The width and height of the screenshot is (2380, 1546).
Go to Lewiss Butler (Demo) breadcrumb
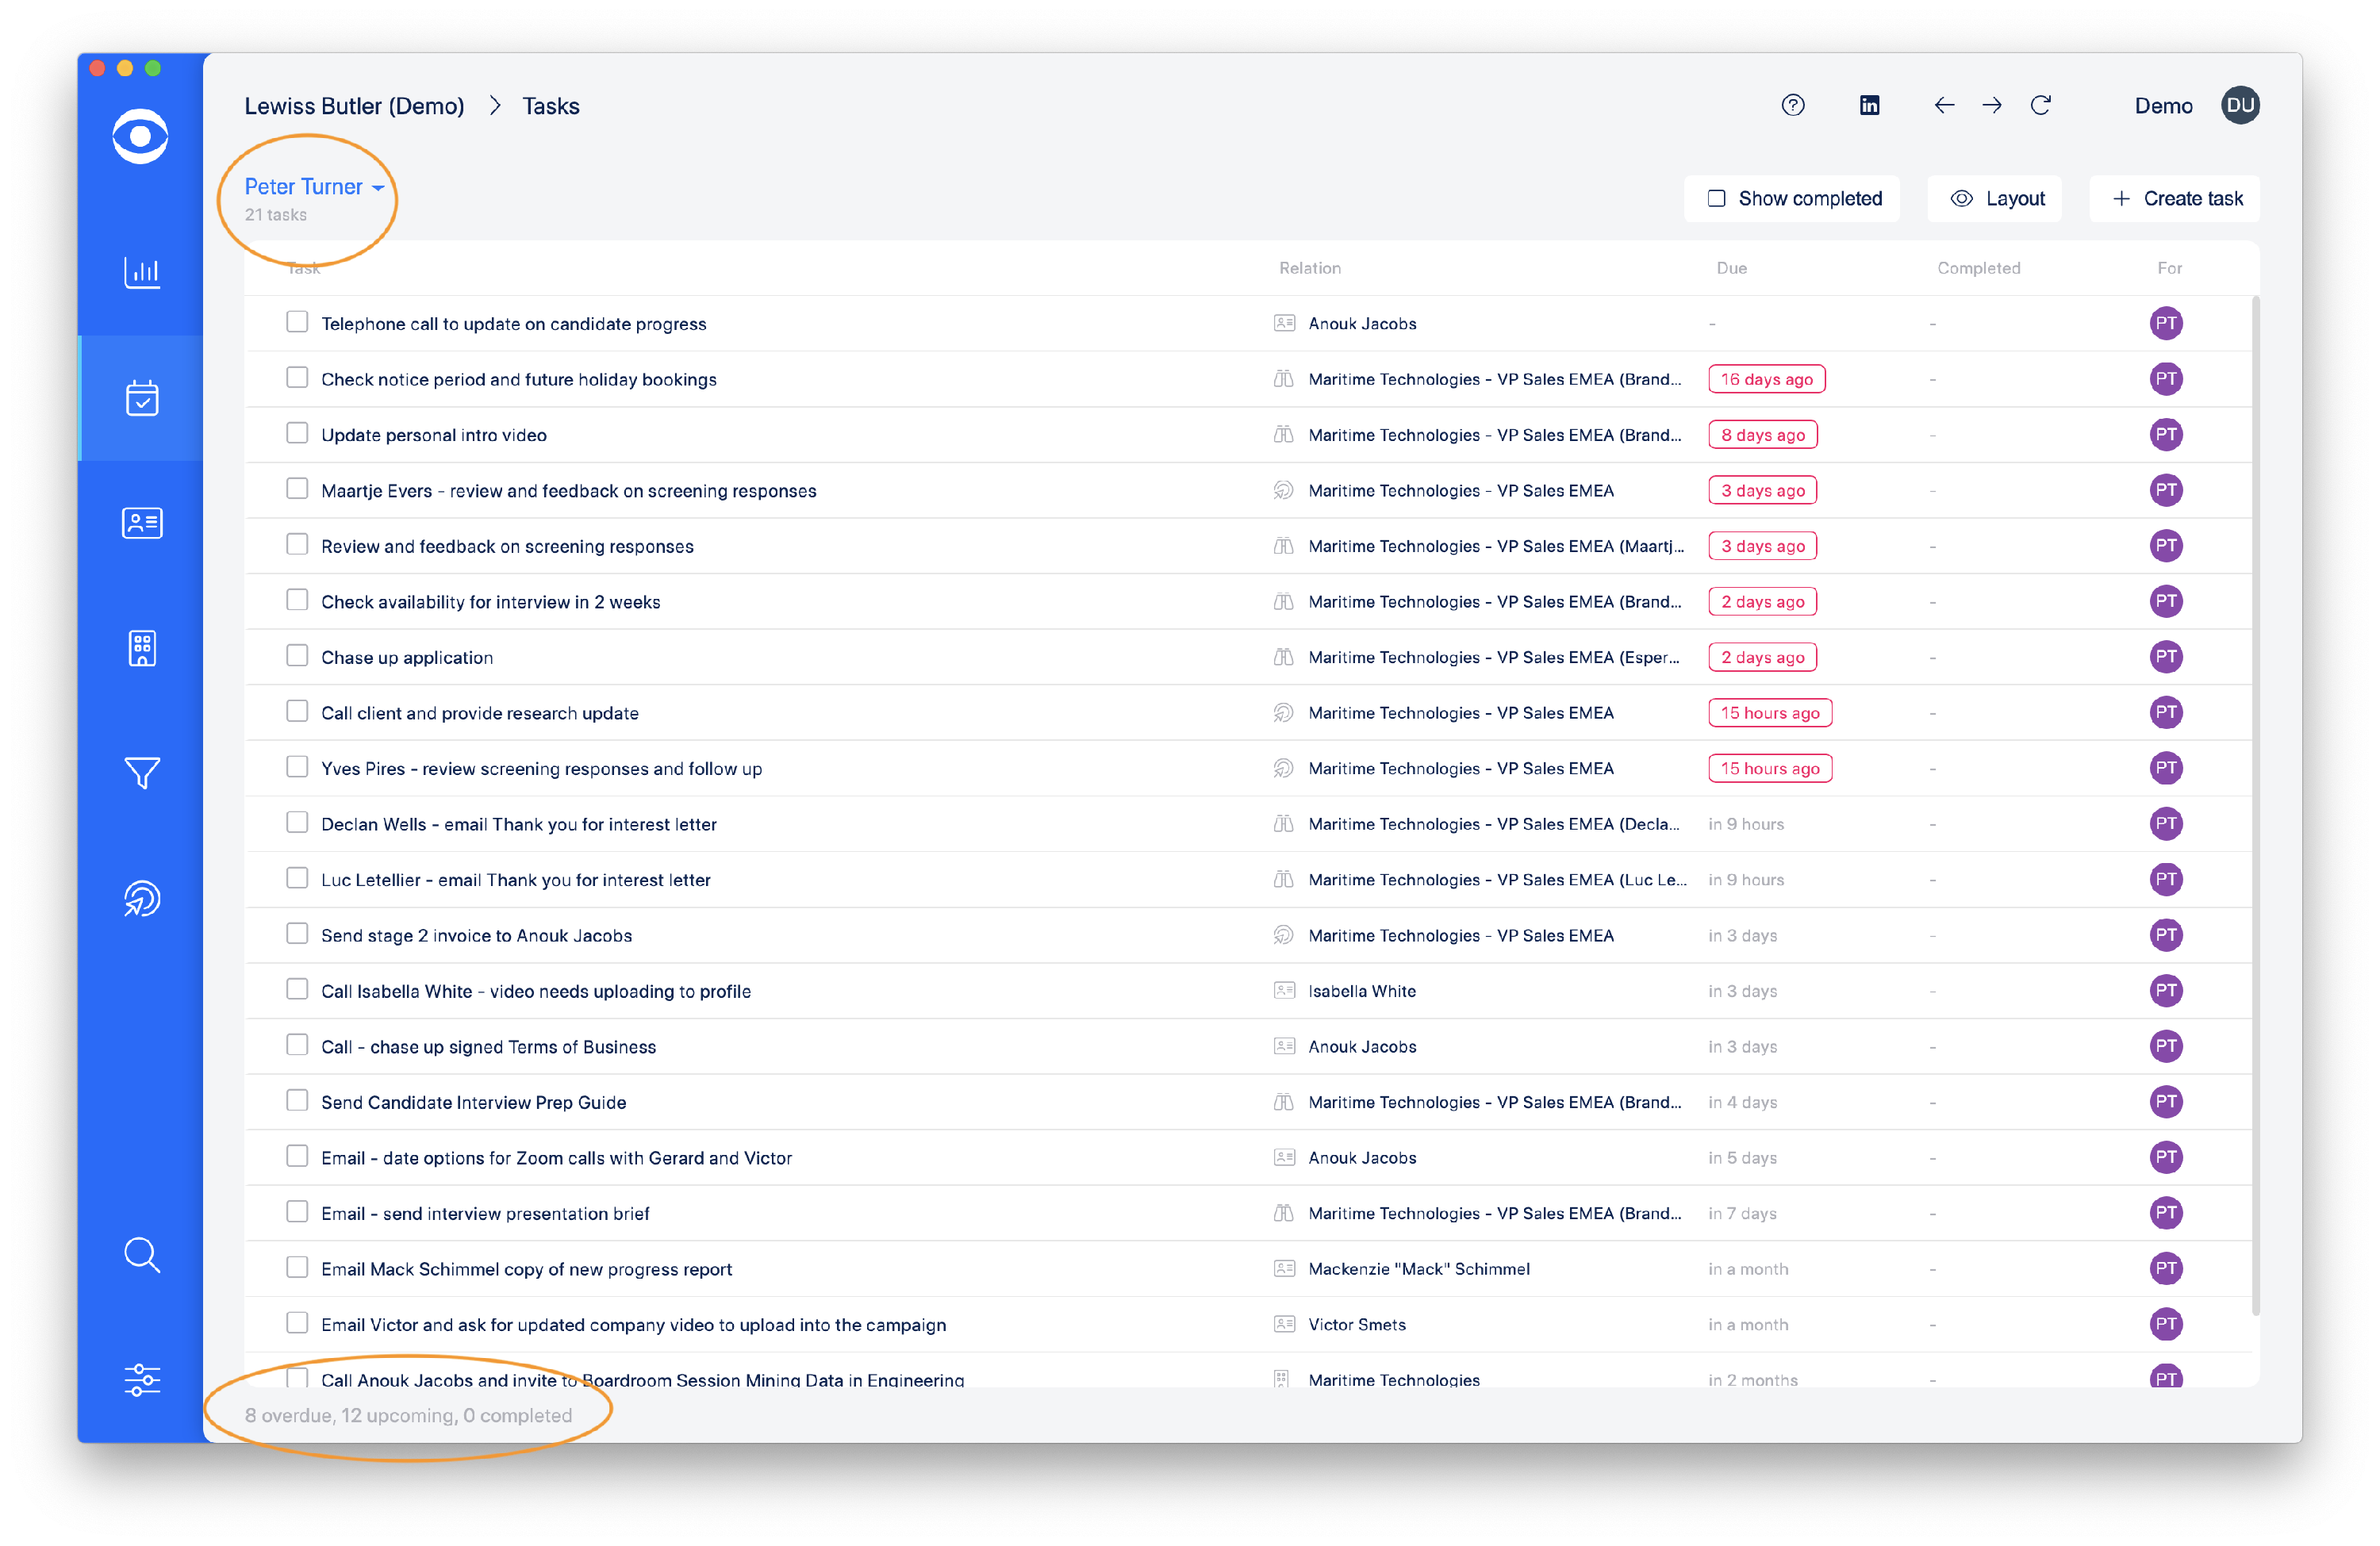coord(354,106)
